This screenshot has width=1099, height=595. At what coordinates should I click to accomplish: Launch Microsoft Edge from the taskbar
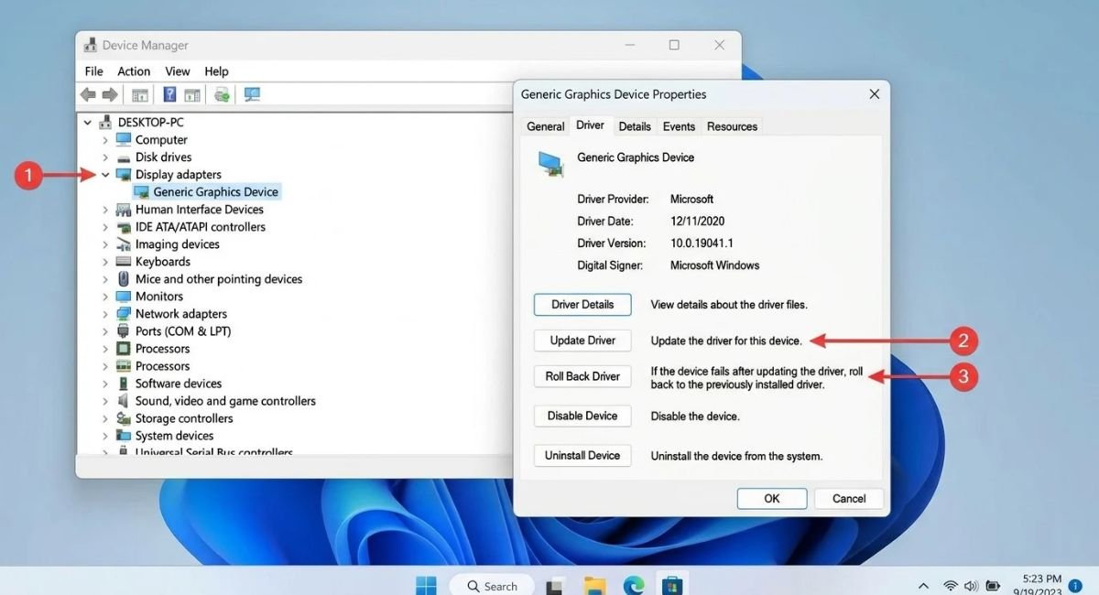(x=634, y=585)
